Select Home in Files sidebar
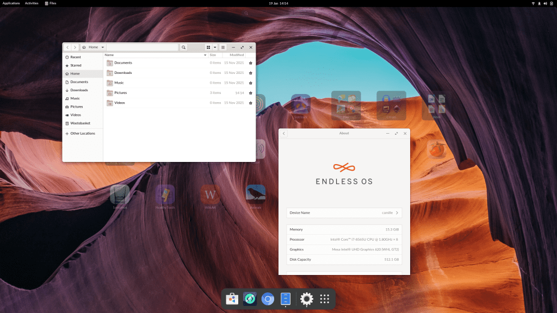This screenshot has height=313, width=557. (83, 73)
